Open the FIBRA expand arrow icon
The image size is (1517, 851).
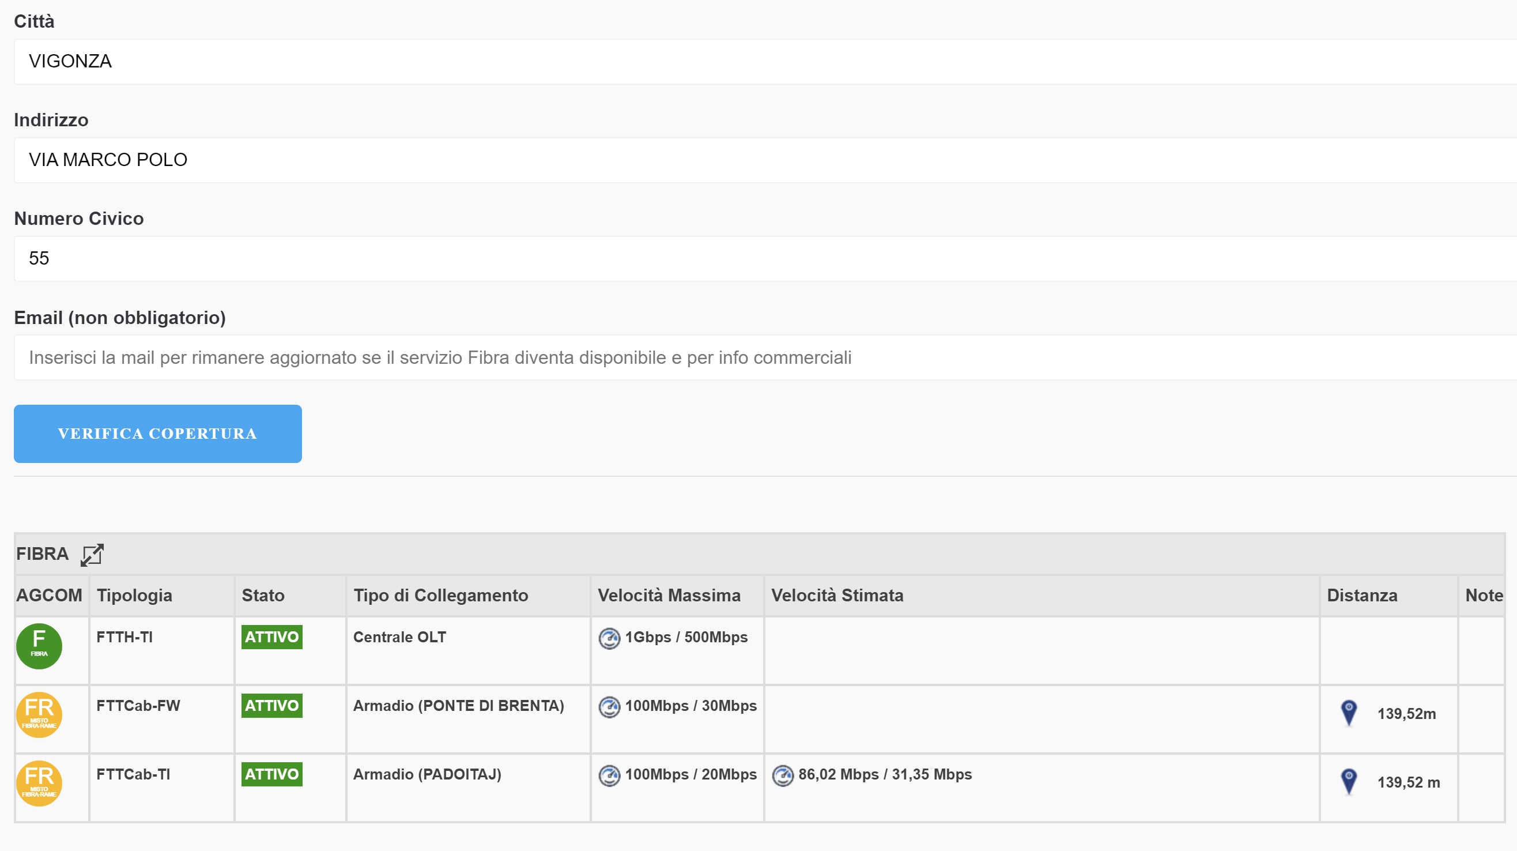point(92,555)
